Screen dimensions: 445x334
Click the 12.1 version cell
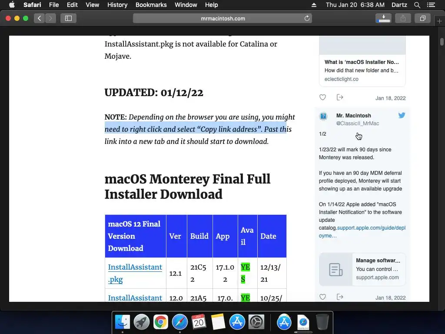click(176, 273)
